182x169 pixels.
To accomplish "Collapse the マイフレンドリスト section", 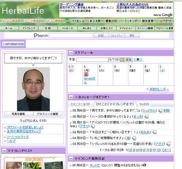I will [x=4, y=151].
